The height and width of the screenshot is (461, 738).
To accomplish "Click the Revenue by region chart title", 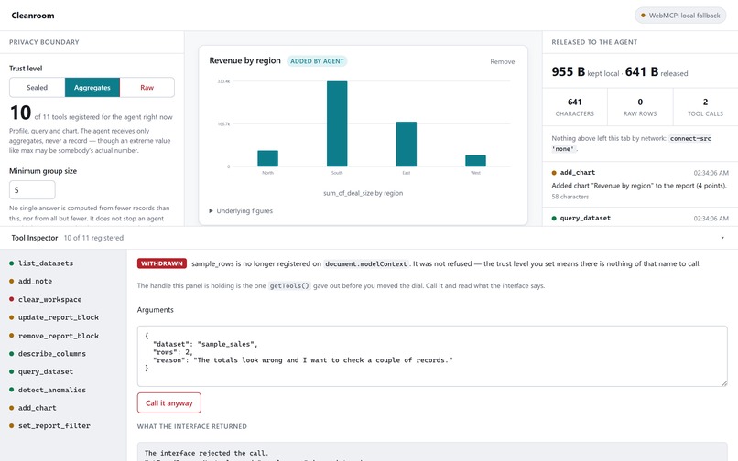I will click(x=244, y=60).
